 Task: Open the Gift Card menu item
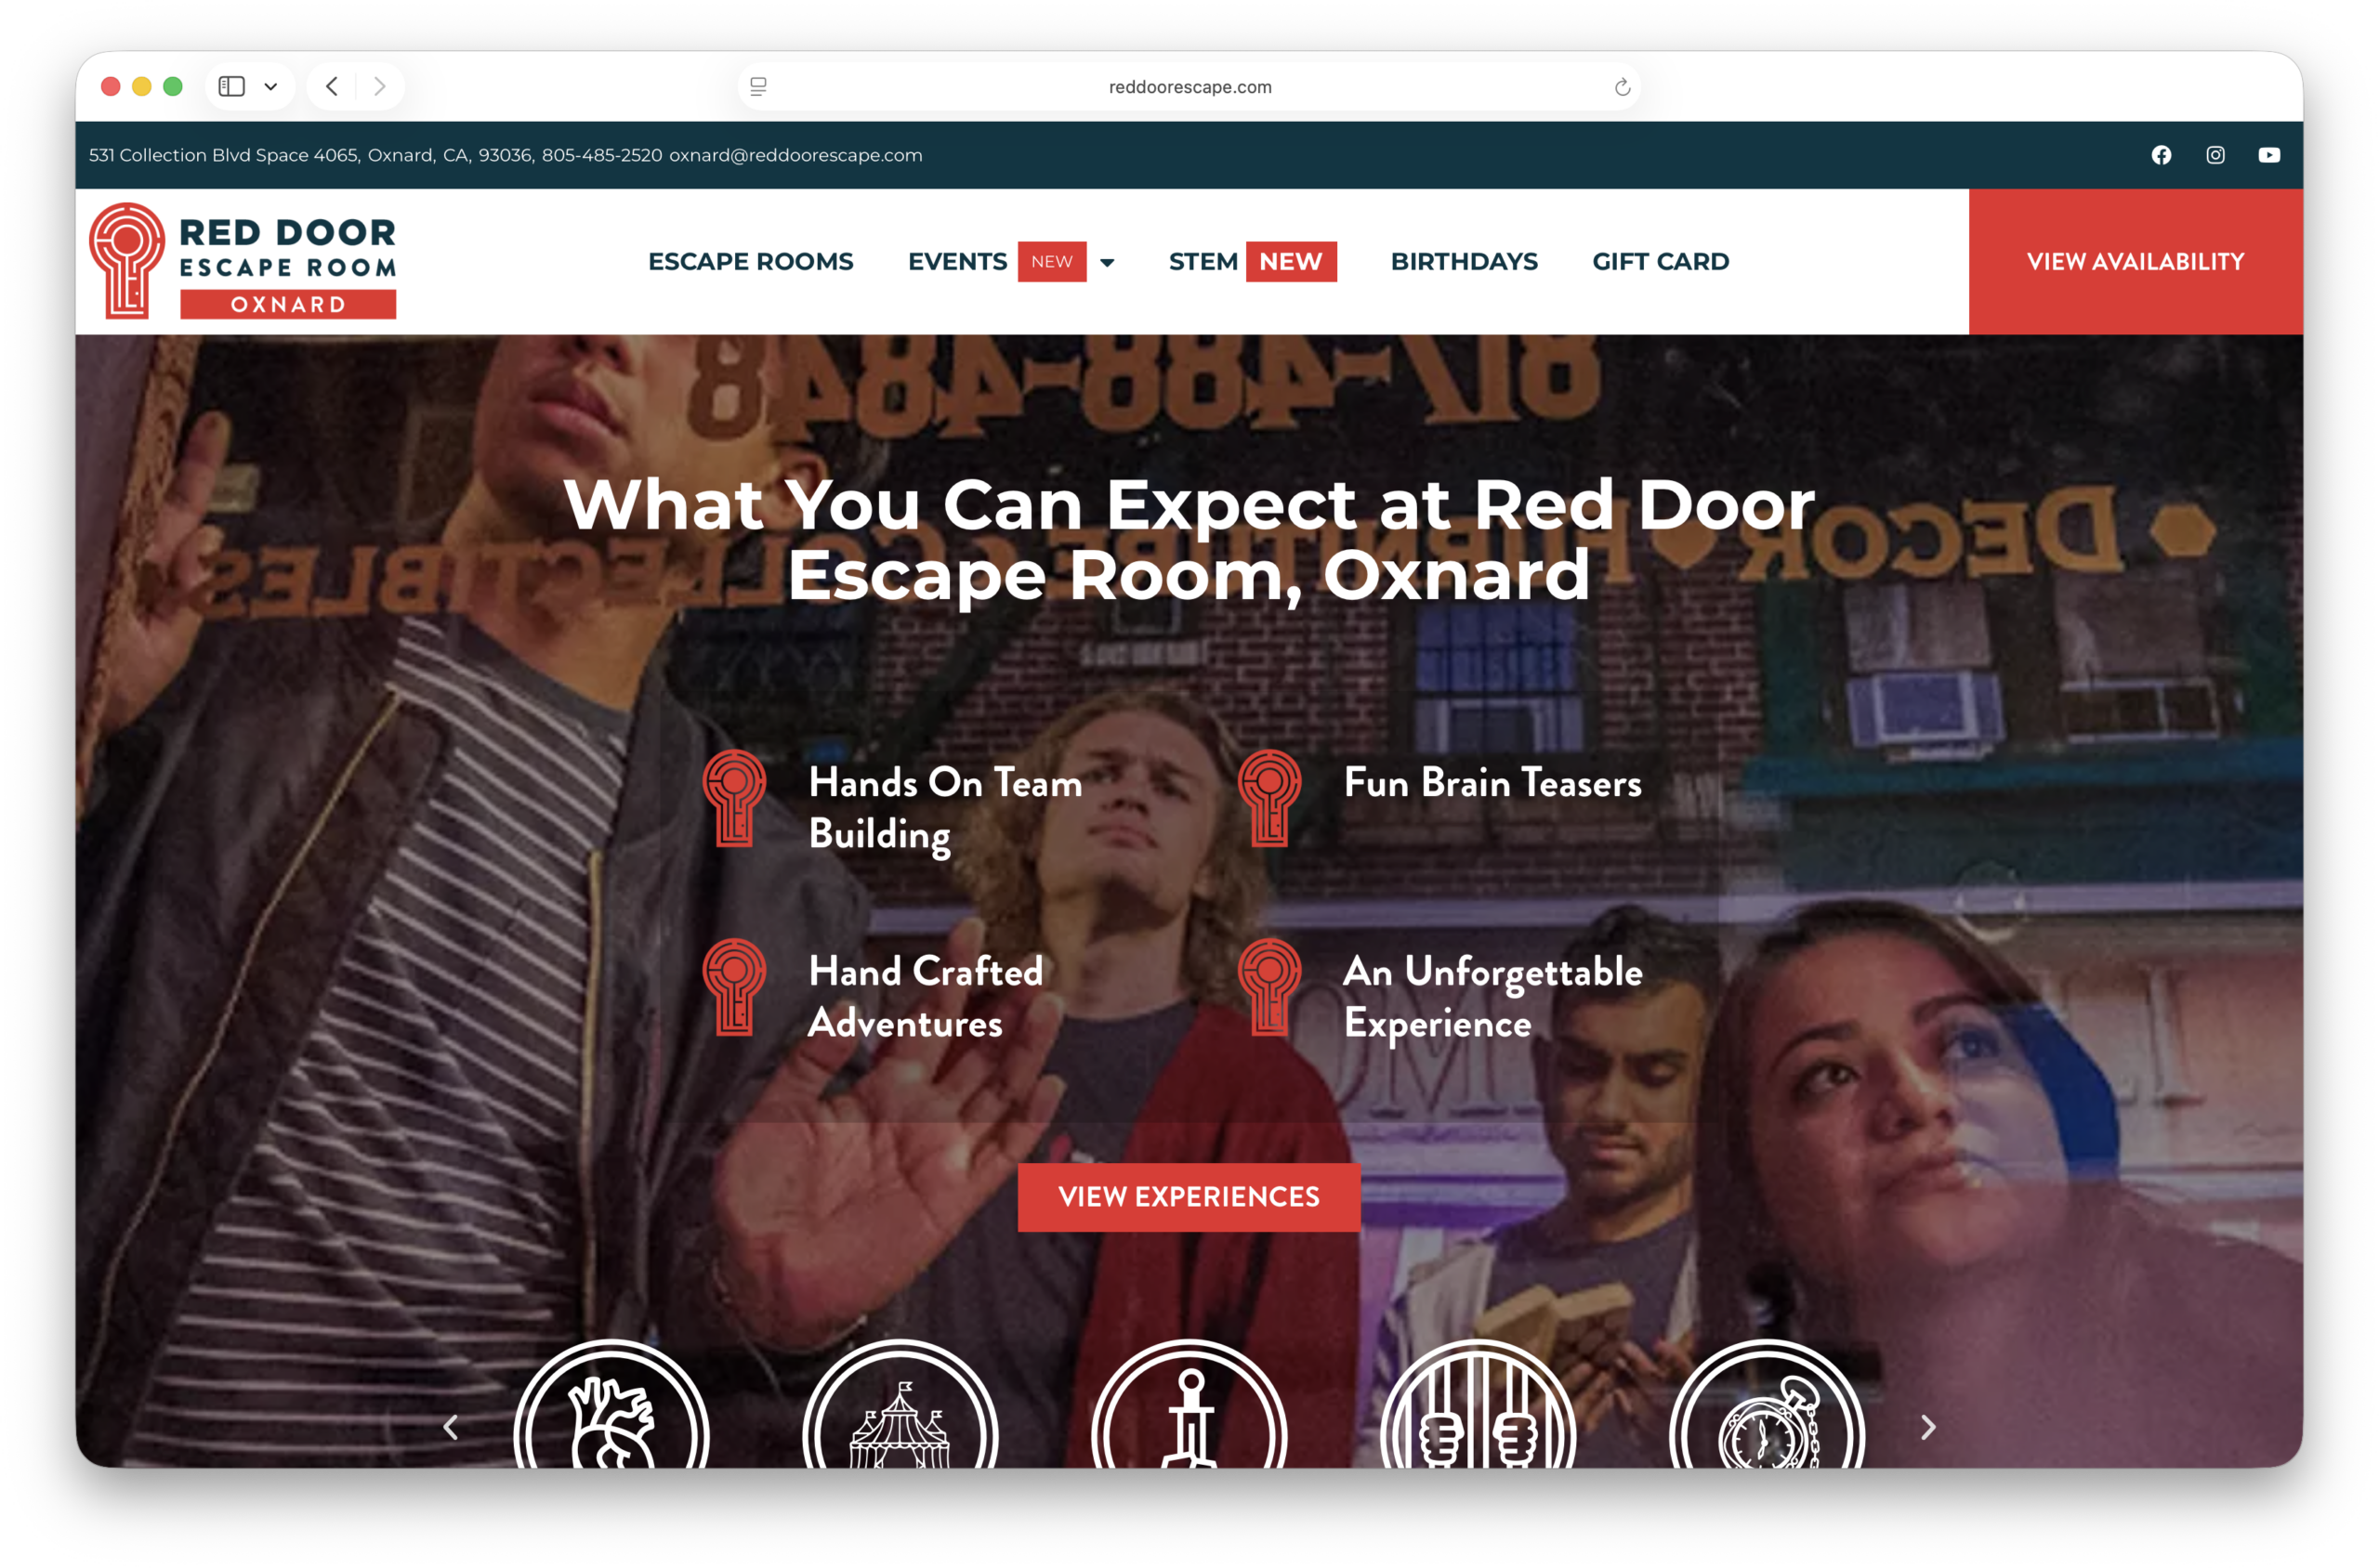pyautogui.click(x=1660, y=262)
